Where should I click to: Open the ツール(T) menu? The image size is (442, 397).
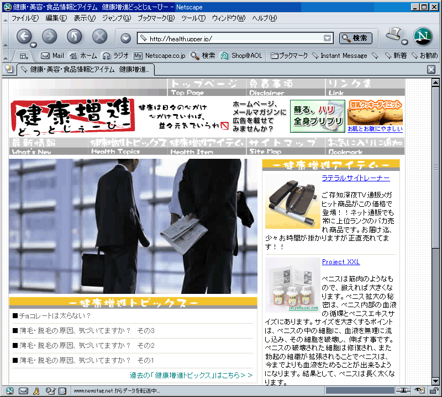(193, 18)
